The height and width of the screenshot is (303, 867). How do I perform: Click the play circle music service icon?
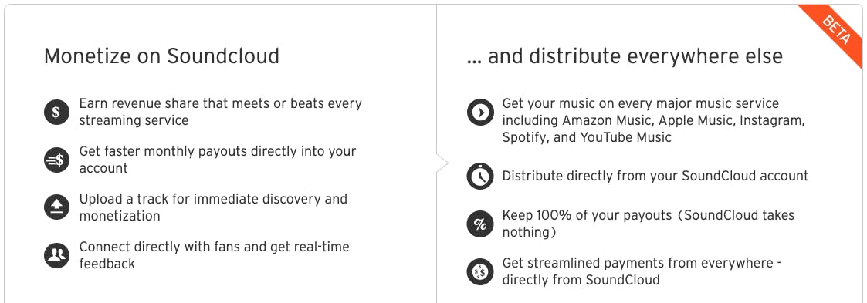tap(479, 113)
